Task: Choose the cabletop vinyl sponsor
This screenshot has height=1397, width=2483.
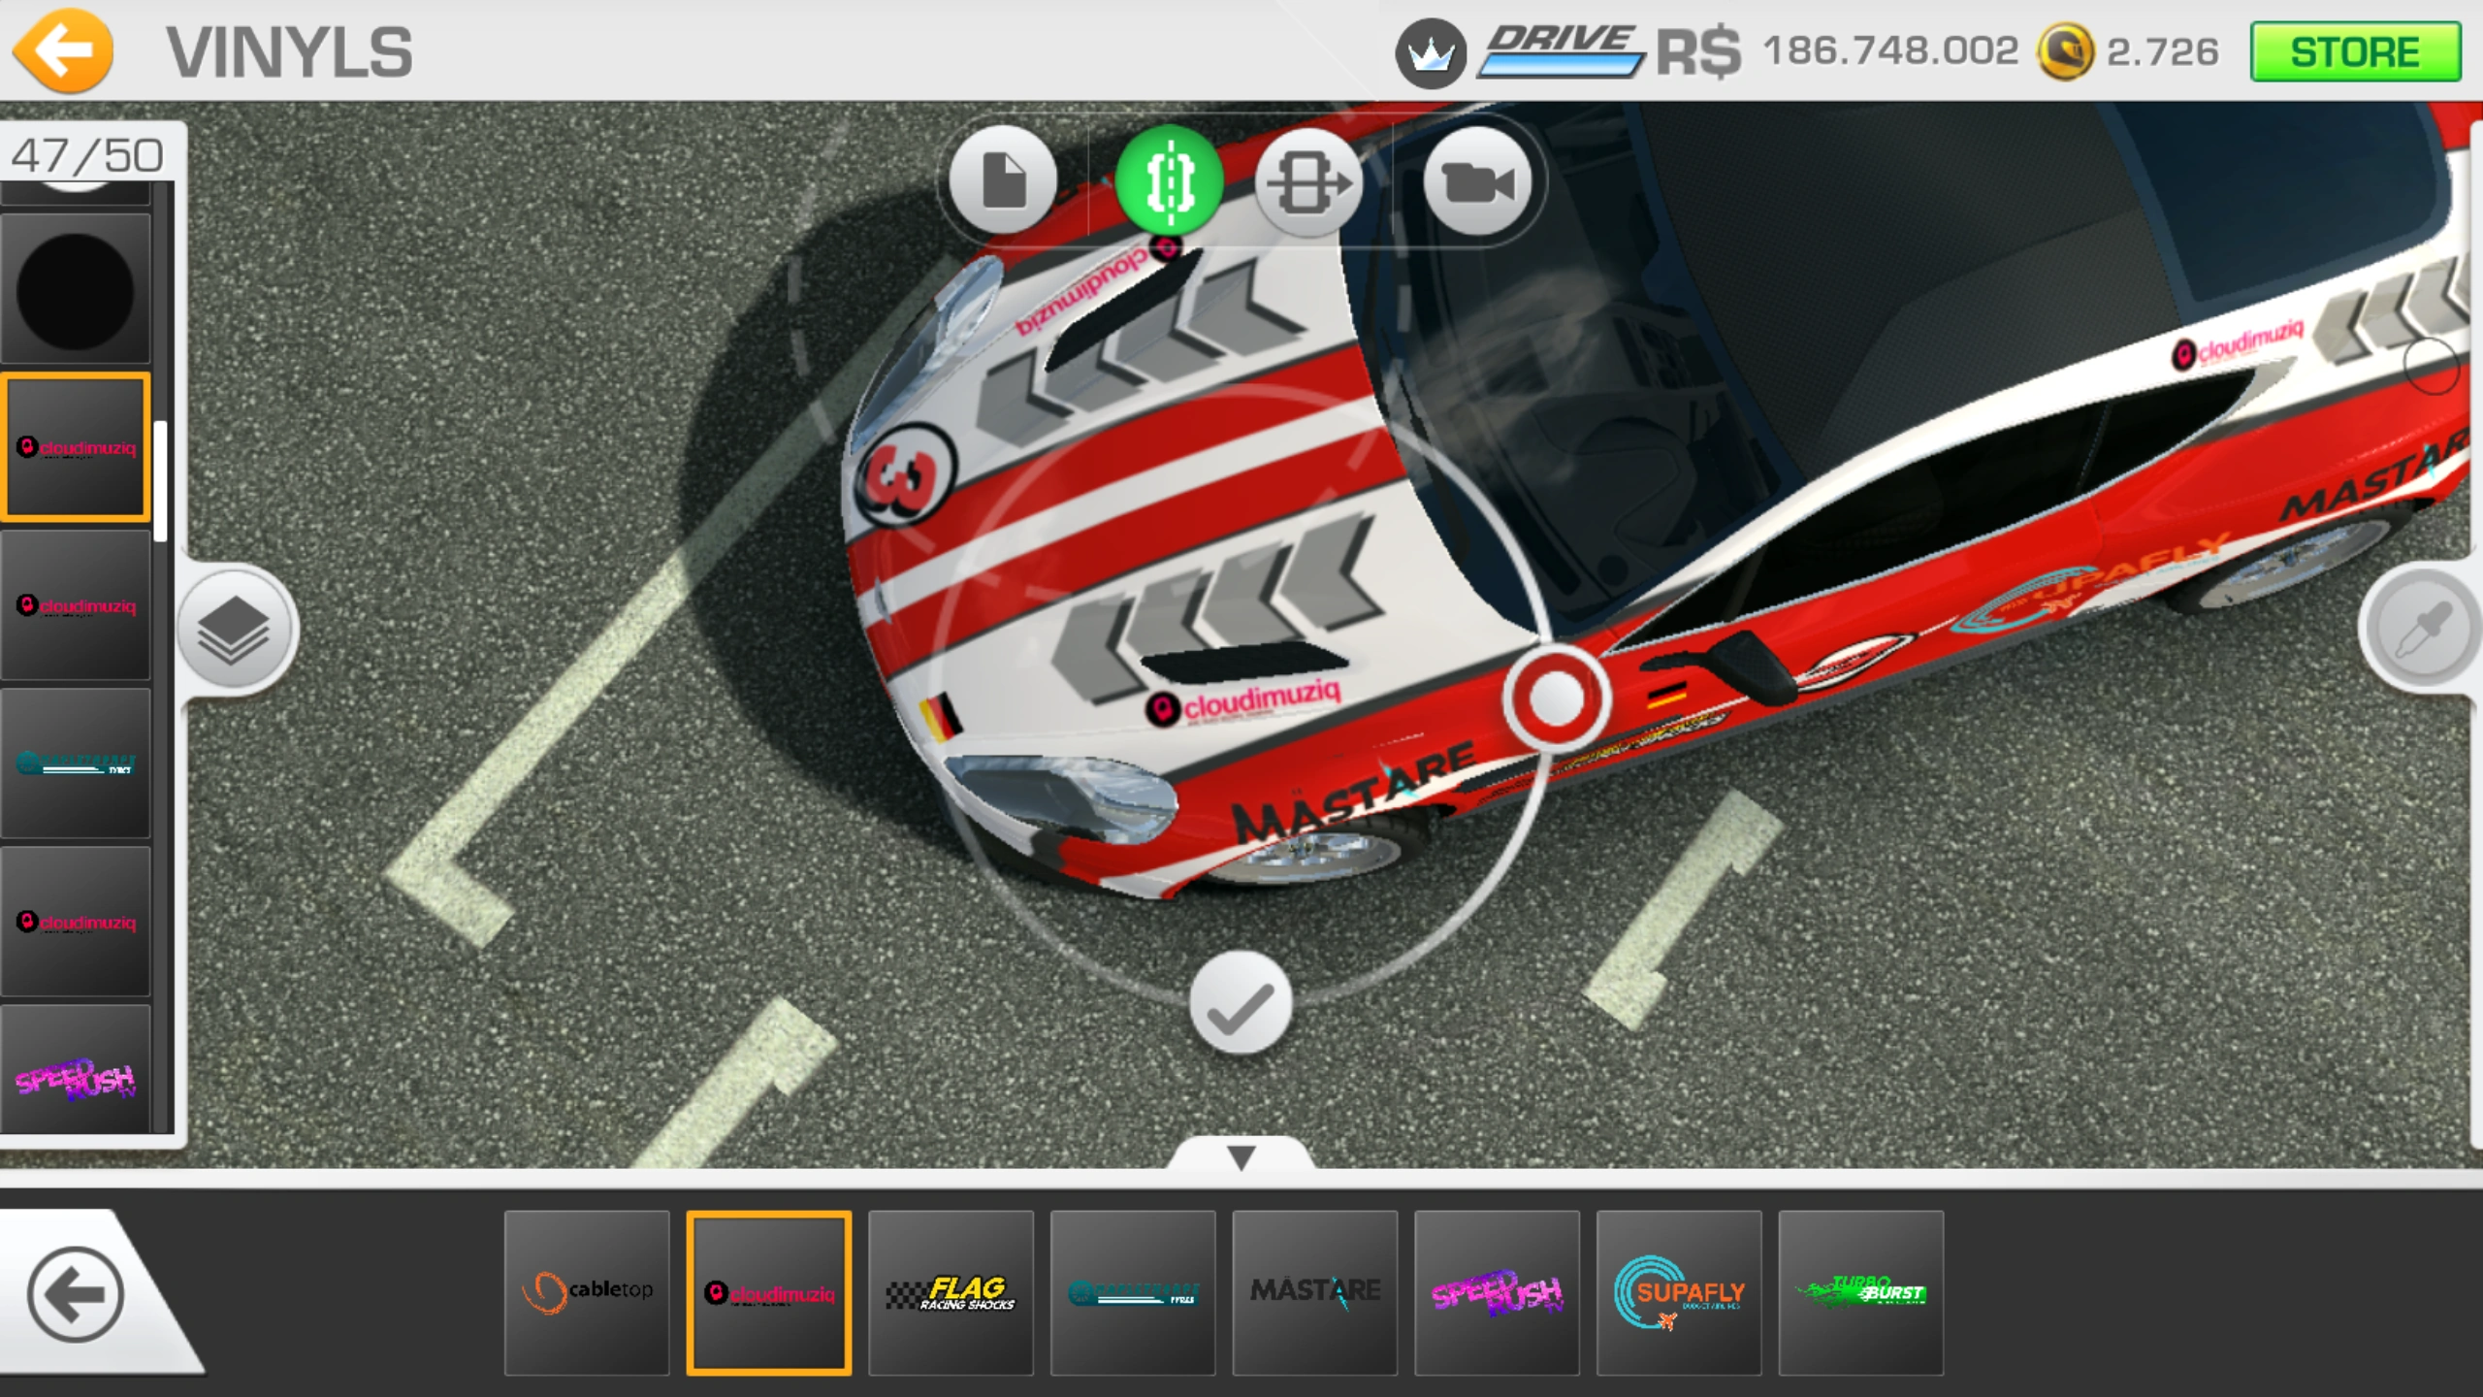Action: click(587, 1292)
